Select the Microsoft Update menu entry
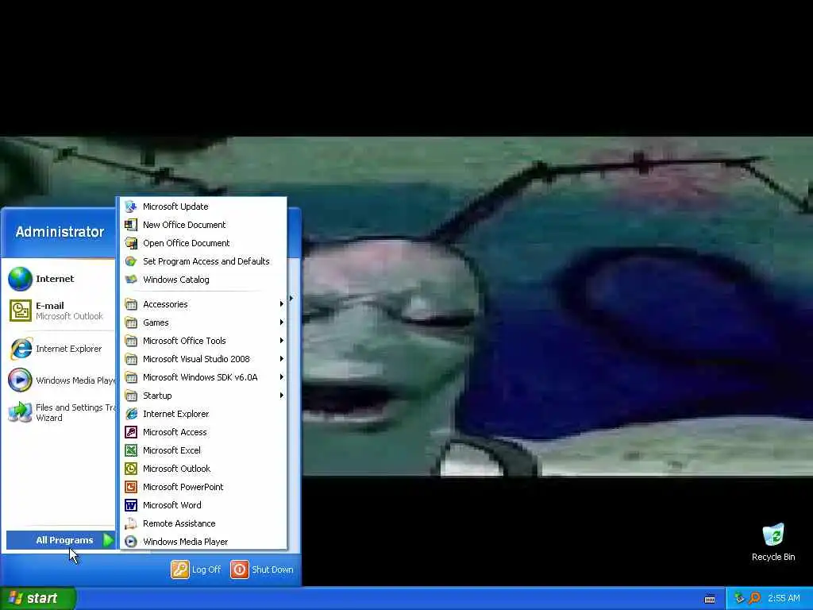The width and height of the screenshot is (813, 610). coord(203,207)
